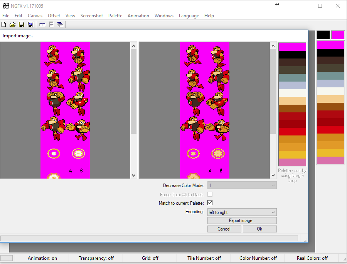Click the Animation: on status bar item
This screenshot has height=264, width=347.
click(x=42, y=258)
